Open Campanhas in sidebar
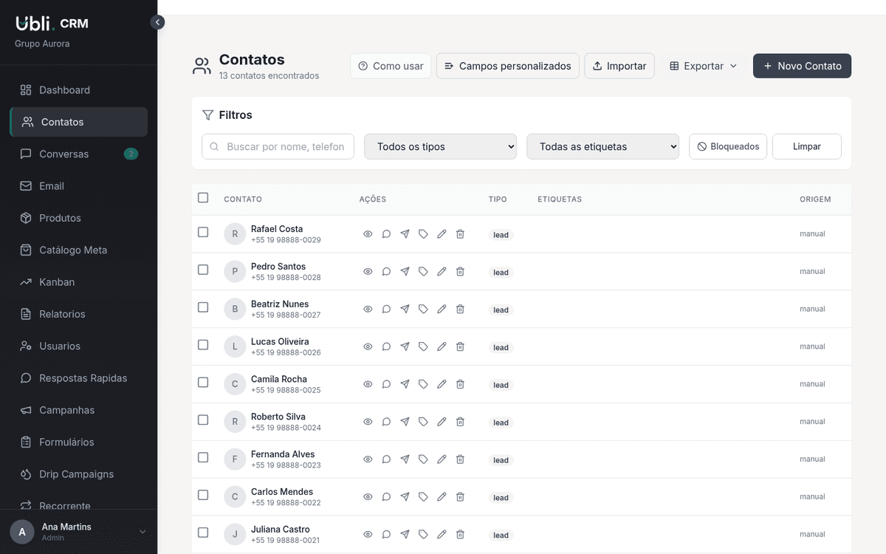 (78, 410)
